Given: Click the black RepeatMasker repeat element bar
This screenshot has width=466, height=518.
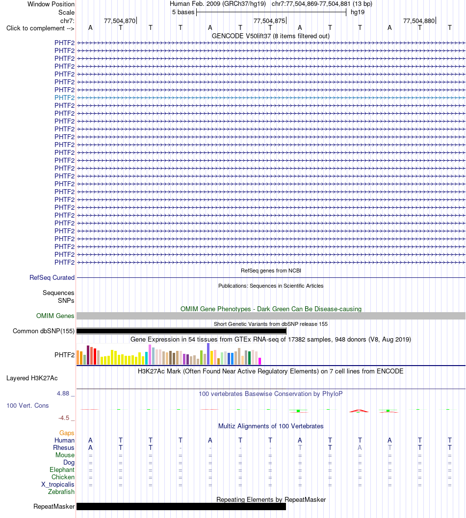Looking at the screenshot, I should [181, 506].
